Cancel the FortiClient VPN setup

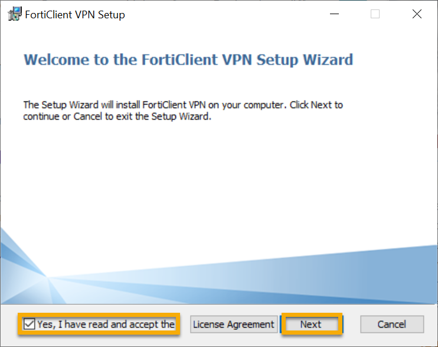(392, 324)
